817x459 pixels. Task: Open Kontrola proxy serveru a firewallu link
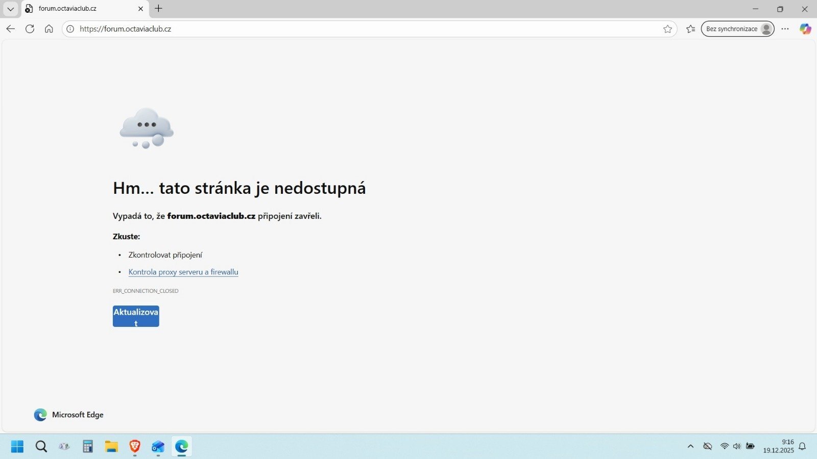183,272
